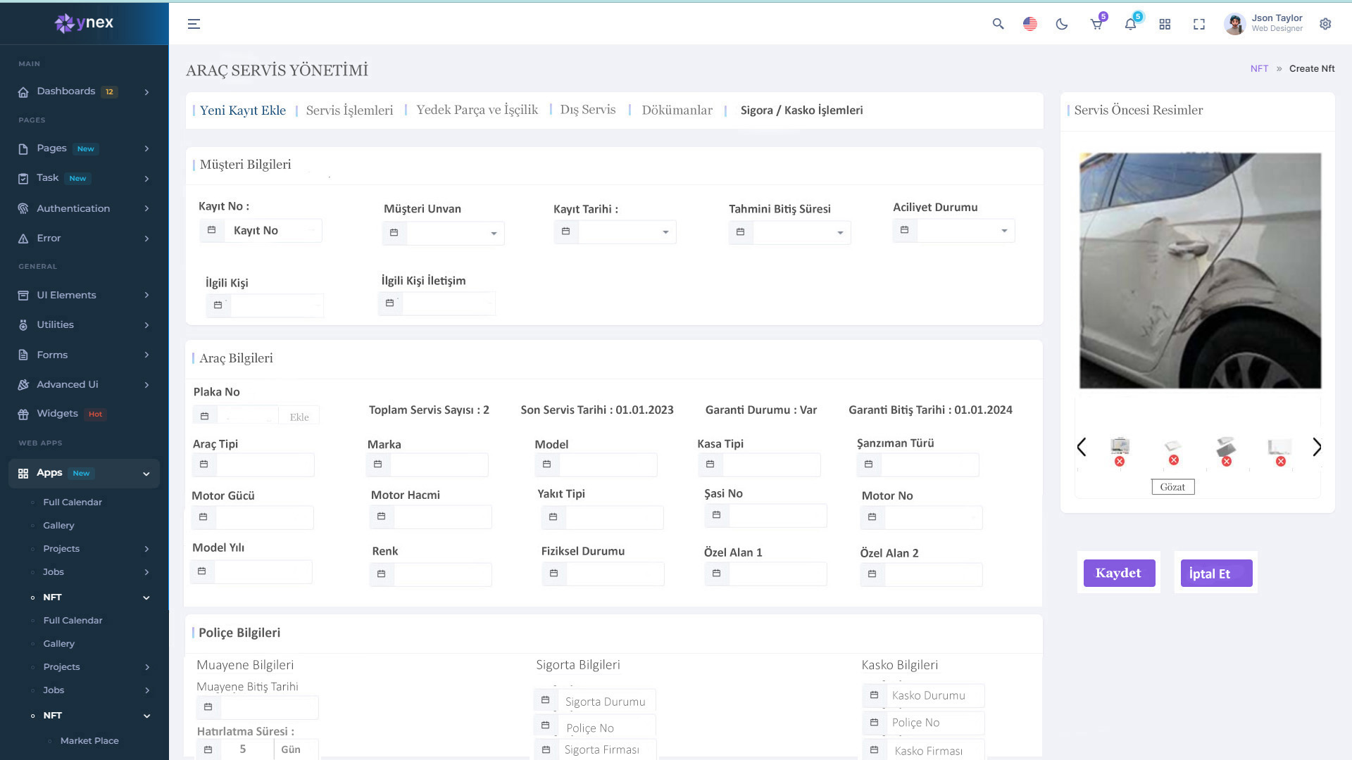
Task: Click the Şasi No input field
Action: [765, 515]
